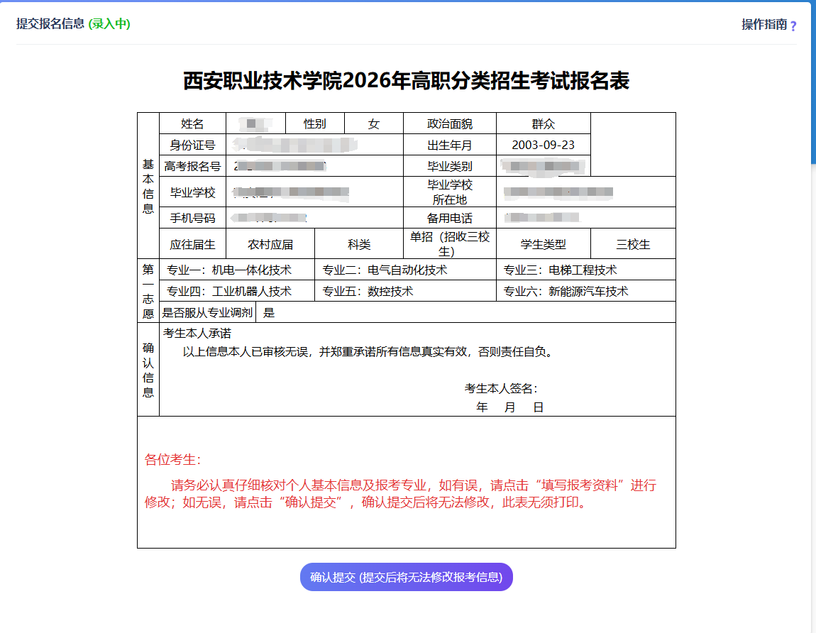Select the 专业三 电梯工程技术 cell
This screenshot has width=816, height=633.
click(560, 270)
